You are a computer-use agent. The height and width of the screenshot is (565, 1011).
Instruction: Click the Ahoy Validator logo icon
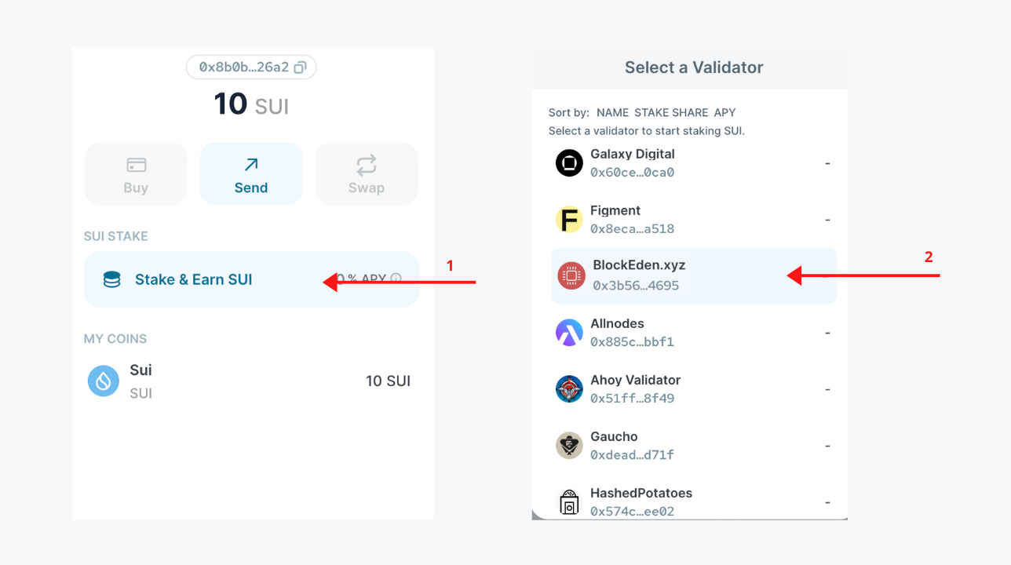click(569, 389)
